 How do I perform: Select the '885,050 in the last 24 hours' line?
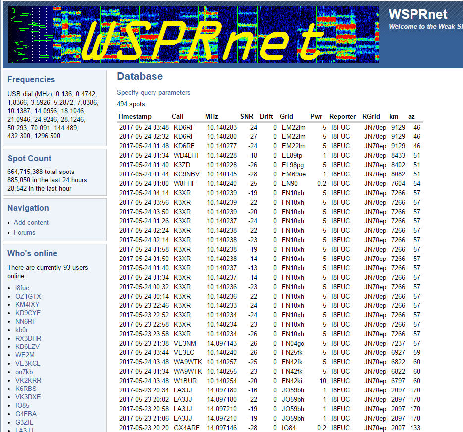point(47,180)
